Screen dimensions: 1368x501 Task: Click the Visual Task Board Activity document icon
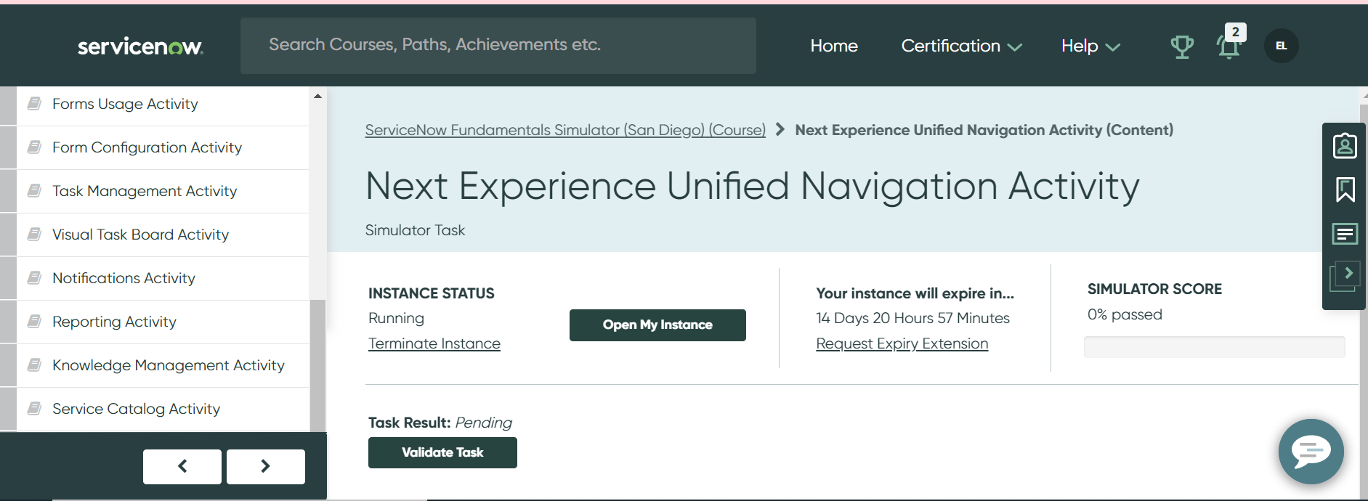pos(34,235)
